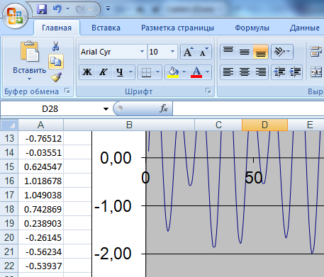This screenshot has width=324, height=277.
Task: Increase font size with large A
Action: (188, 52)
